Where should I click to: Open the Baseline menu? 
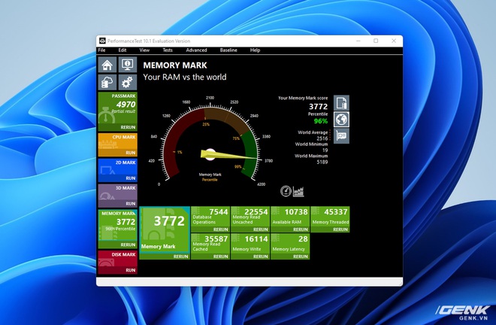click(x=228, y=50)
